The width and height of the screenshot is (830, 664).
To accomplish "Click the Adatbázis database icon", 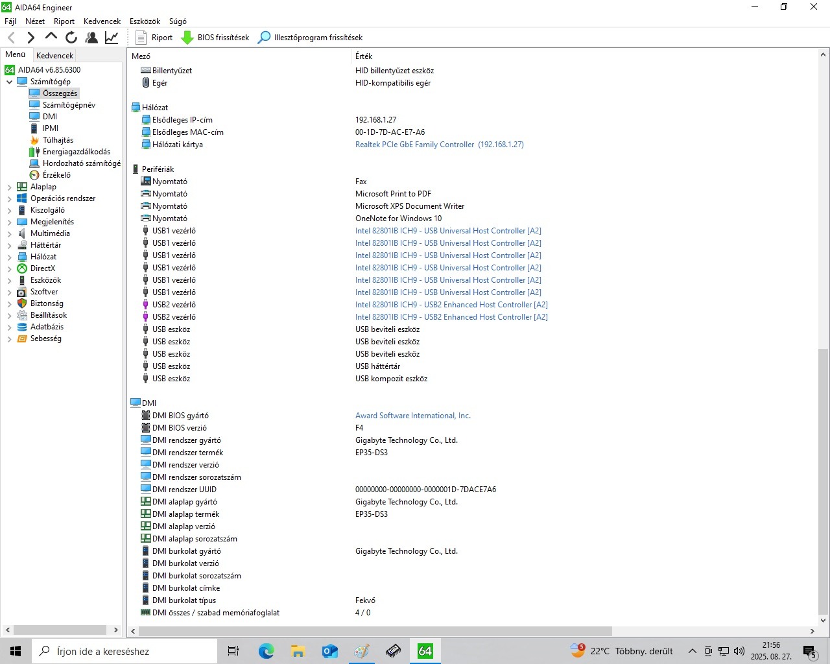I will coord(22,327).
